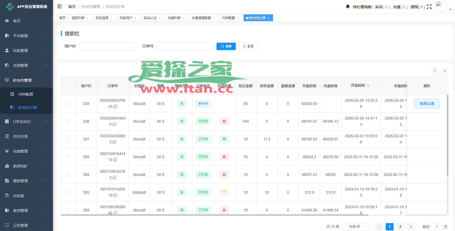The width and height of the screenshot is (455, 231).
Task: Tick the select-all checkbox in table header
Action: [68, 86]
